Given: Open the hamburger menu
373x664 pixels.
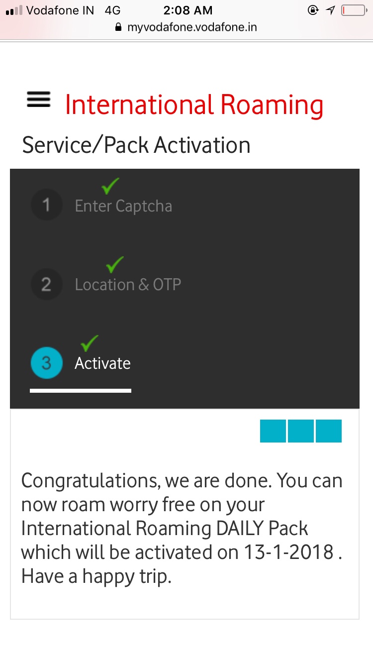Looking at the screenshot, I should point(38,100).
